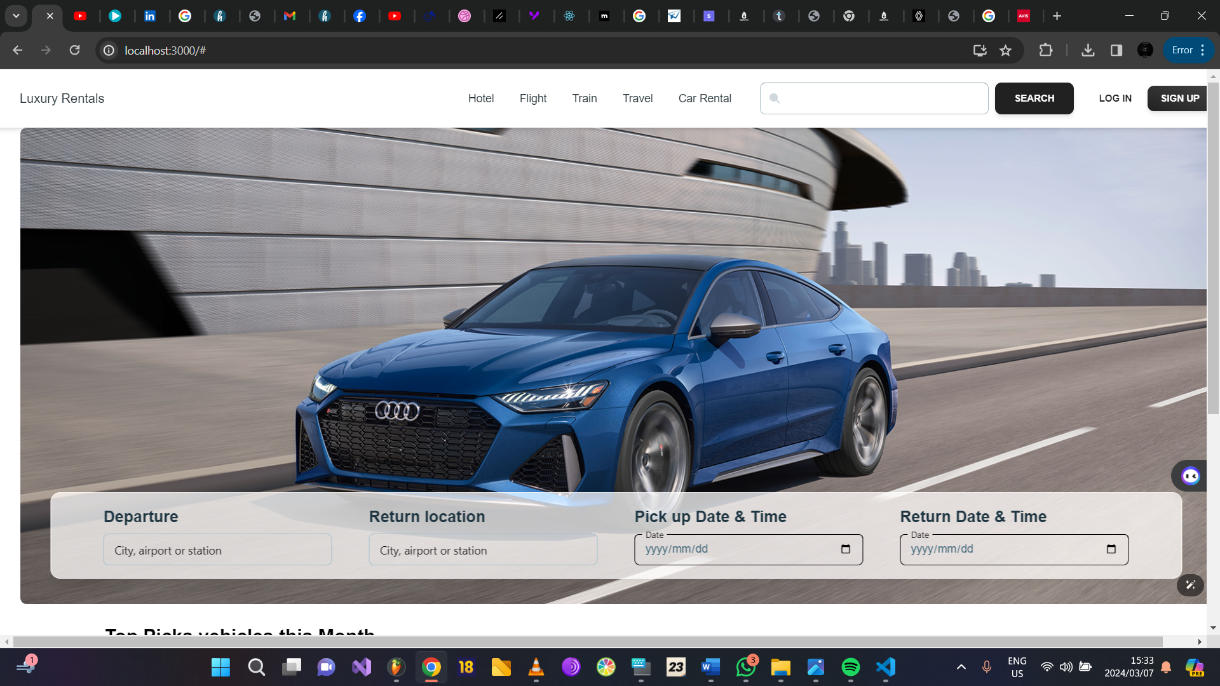This screenshot has width=1220, height=686.
Task: Reload the page with refresh icon
Action: coord(74,50)
